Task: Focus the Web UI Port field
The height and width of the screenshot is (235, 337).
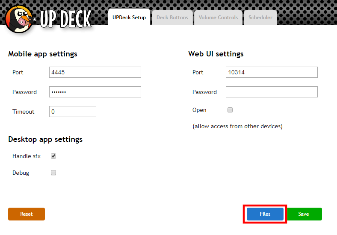Action: click(272, 72)
